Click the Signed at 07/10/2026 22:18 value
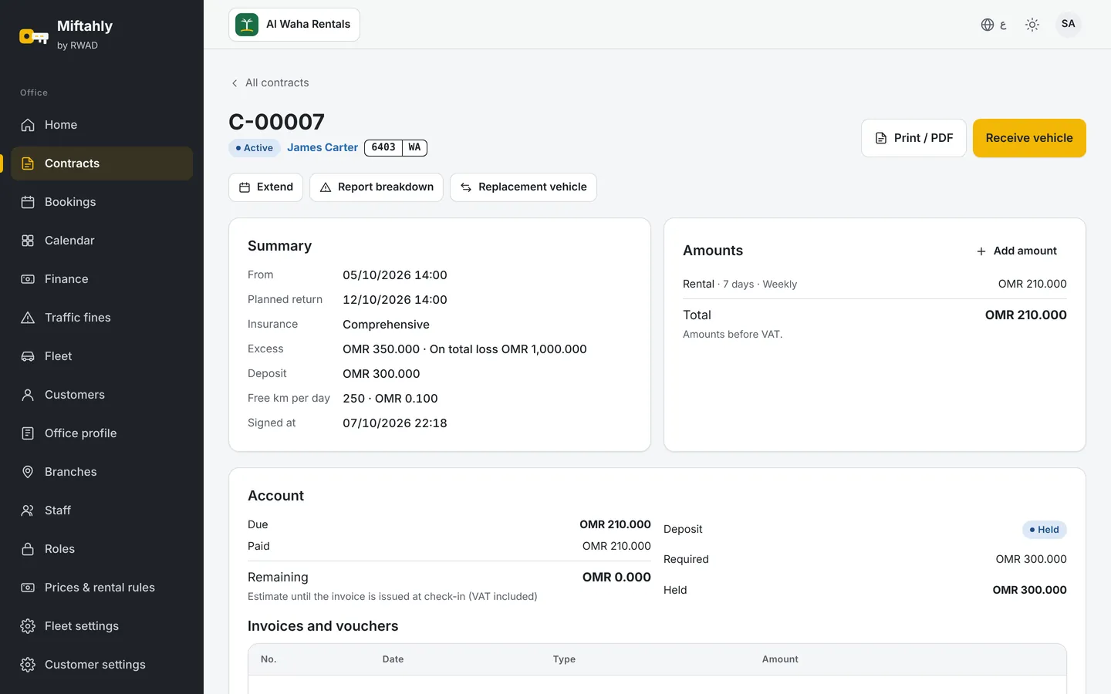 pos(395,423)
